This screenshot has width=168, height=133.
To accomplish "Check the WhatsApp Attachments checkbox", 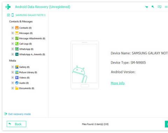I will click(x=13, y=54).
